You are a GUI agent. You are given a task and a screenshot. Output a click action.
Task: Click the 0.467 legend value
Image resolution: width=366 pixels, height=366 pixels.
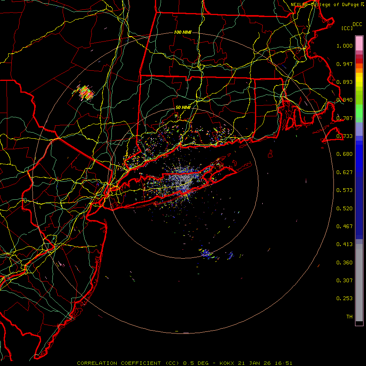coord(344,227)
